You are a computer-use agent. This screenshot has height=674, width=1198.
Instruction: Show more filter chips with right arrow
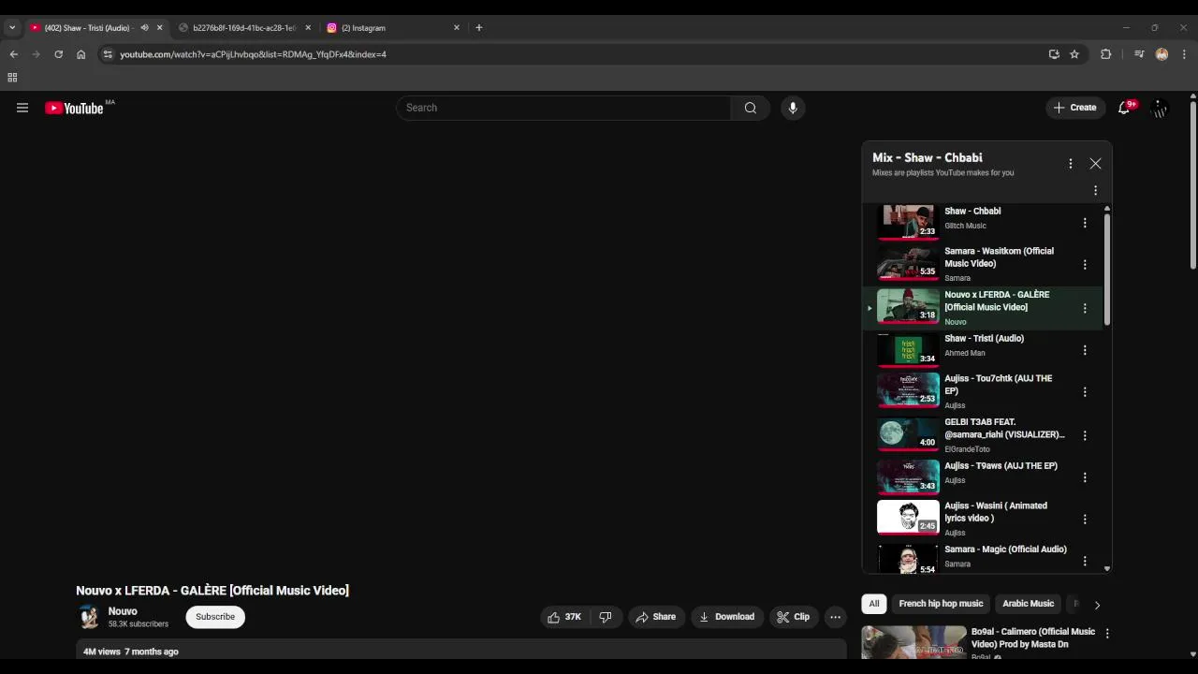click(1097, 605)
